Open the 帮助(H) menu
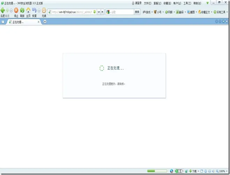 (197, 3)
